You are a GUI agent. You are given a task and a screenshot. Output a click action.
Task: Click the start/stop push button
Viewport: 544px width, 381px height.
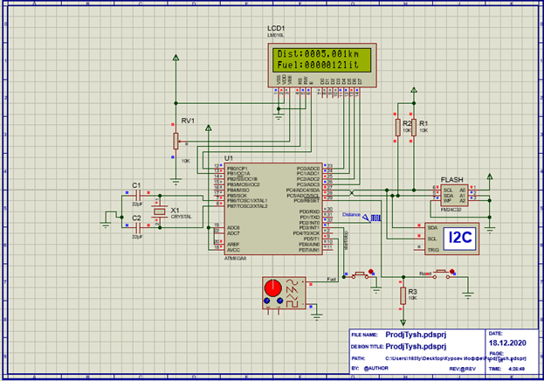pyautogui.click(x=361, y=274)
